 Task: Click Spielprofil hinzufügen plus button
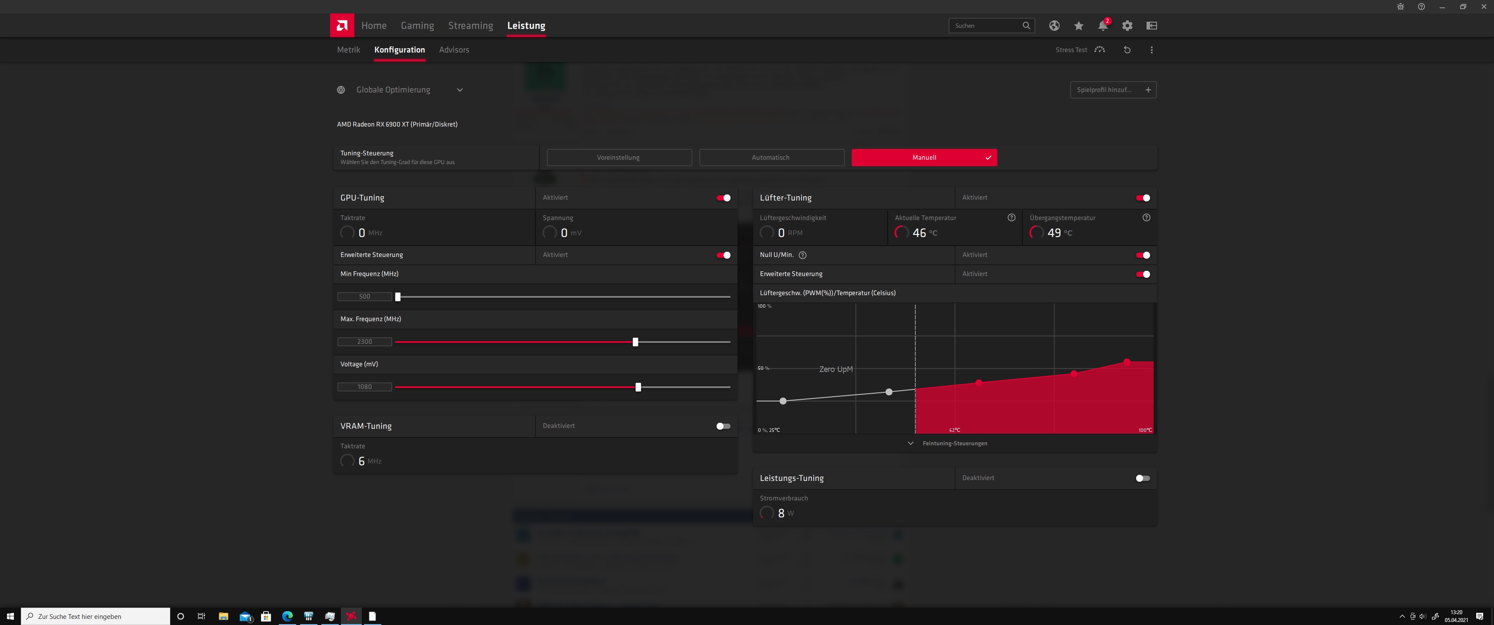(1148, 90)
